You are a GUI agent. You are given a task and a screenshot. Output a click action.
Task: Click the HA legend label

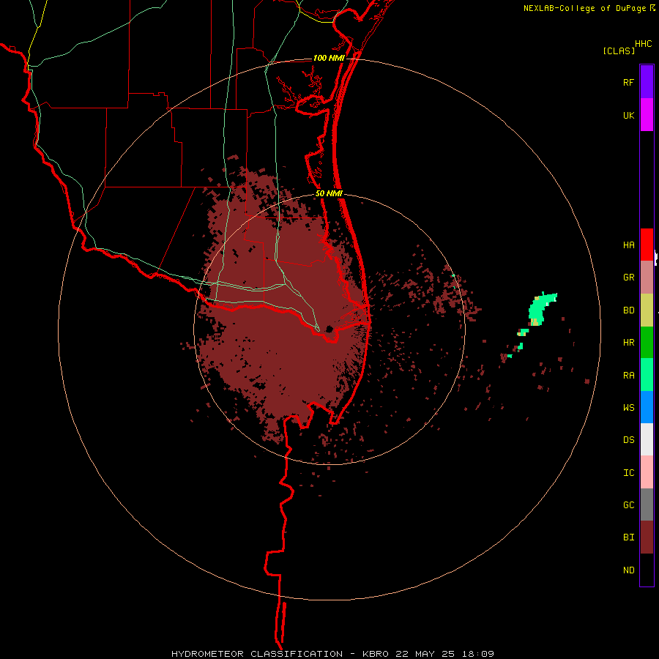point(628,245)
